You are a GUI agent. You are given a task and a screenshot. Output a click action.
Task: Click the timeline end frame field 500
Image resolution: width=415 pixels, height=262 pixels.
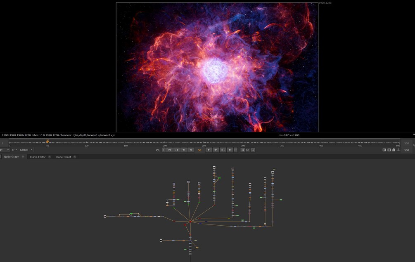point(407,143)
